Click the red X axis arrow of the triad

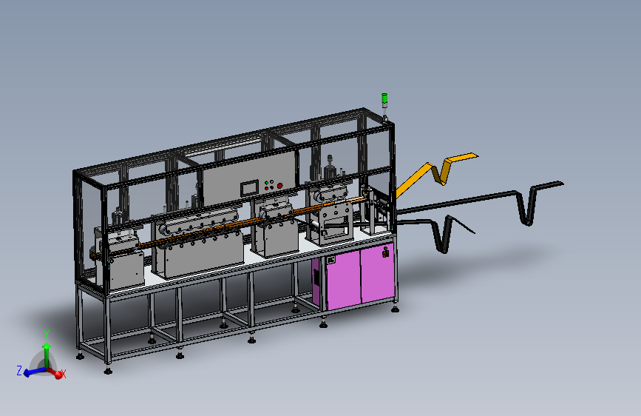point(56,373)
